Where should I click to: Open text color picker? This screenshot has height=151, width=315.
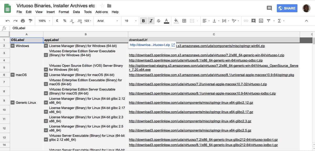coord(166,21)
